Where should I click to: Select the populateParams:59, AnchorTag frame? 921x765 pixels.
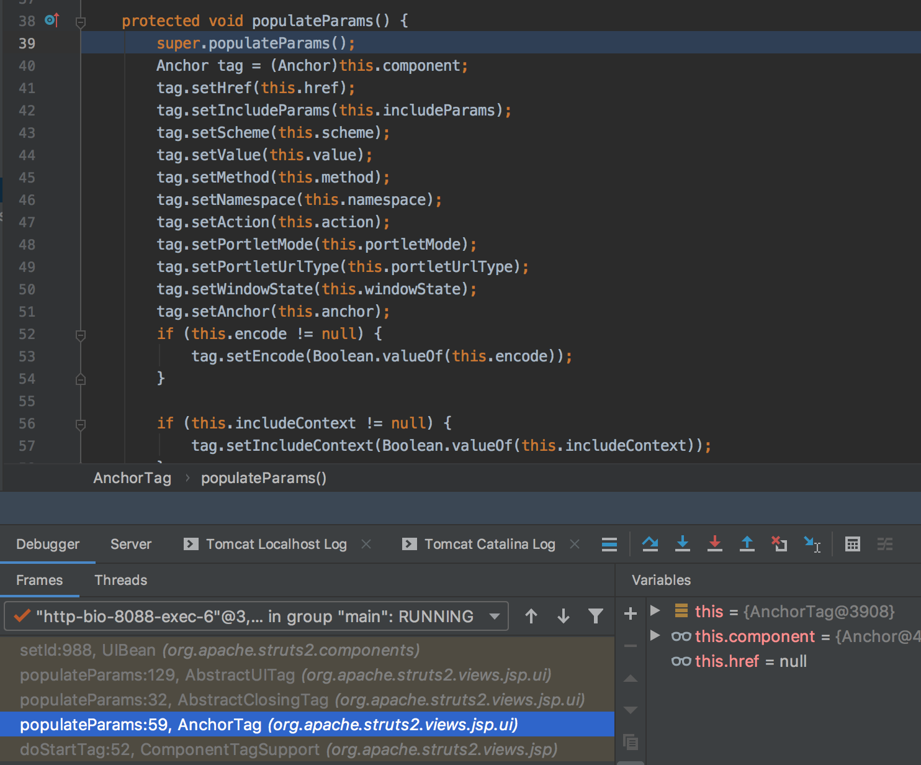coord(307,725)
